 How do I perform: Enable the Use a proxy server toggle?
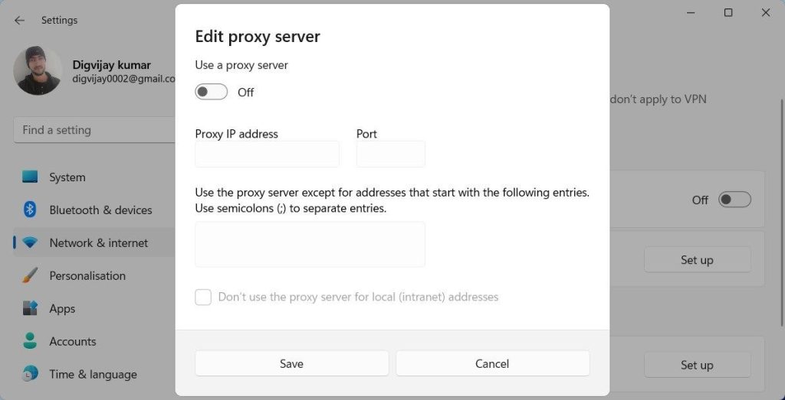[x=212, y=92]
